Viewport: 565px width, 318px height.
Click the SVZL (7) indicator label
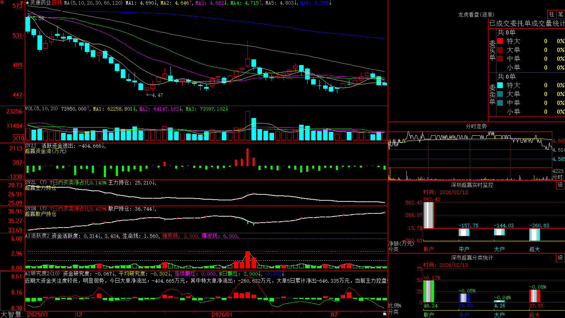tap(36, 183)
